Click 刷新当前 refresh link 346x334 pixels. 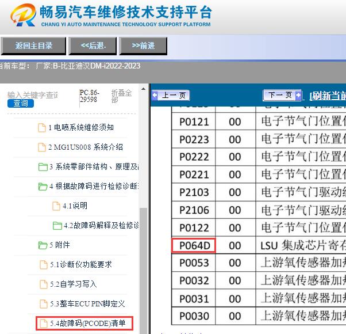[328, 96]
